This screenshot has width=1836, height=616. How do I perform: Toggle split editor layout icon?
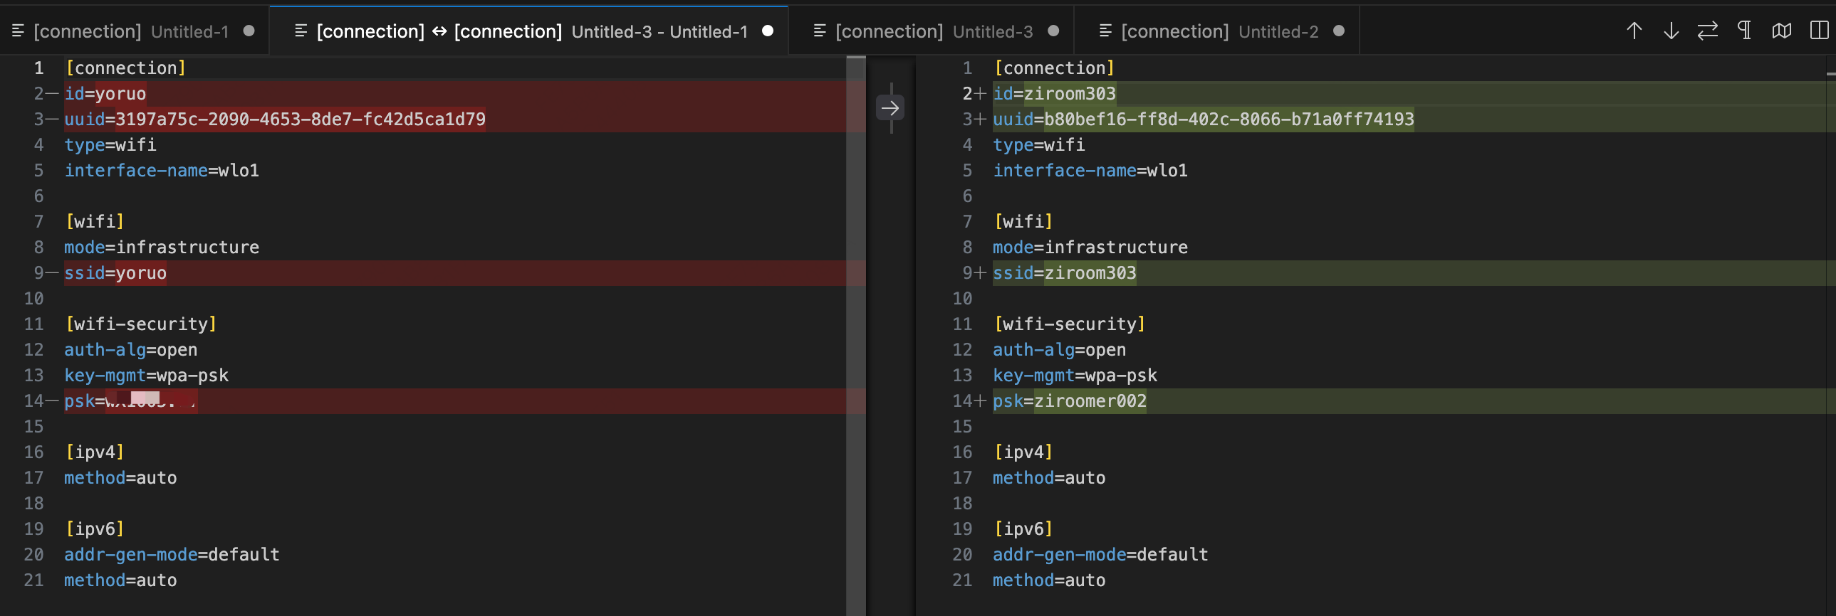pos(1819,31)
